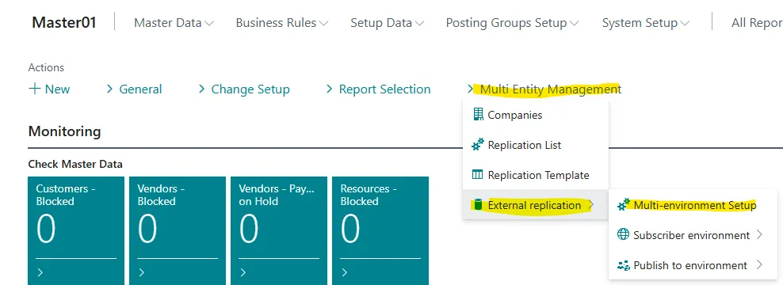
Task: Click the Publish to environment icon
Action: pos(624,265)
